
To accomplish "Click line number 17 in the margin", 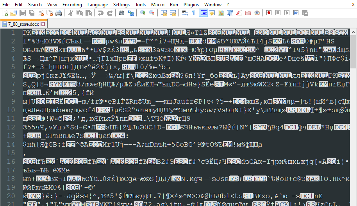I will pyautogui.click(x=11, y=170).
